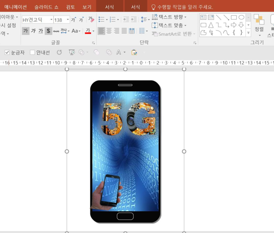This screenshot has width=274, height=233.
Task: Toggle underline 가 formatting
Action: click(x=41, y=31)
